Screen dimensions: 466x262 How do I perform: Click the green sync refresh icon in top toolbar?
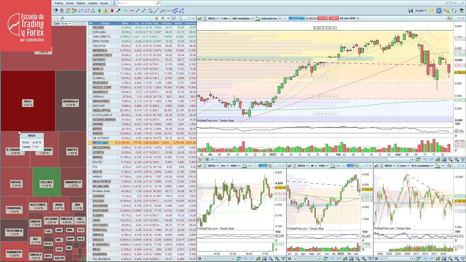click(x=454, y=11)
